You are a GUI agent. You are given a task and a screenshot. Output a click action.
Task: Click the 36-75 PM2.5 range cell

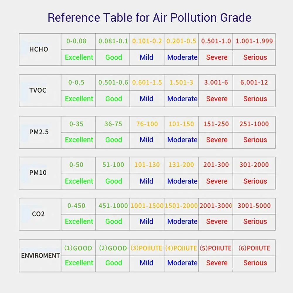(113, 124)
